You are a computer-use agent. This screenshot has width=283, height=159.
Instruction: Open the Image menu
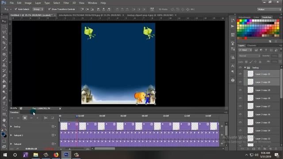pyautogui.click(x=28, y=3)
